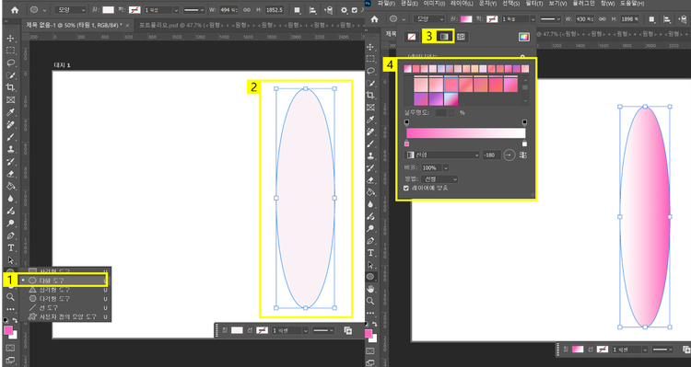Select Lasso tool in left window toolbar
This screenshot has width=691, height=367.
click(10, 63)
